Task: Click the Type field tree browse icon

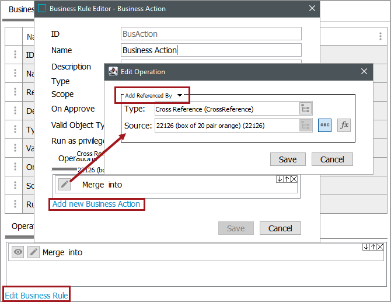Action: coord(306,109)
